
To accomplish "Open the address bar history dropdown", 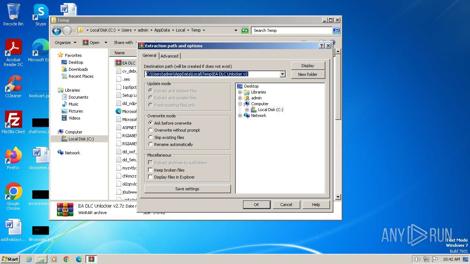I will click(236, 30).
